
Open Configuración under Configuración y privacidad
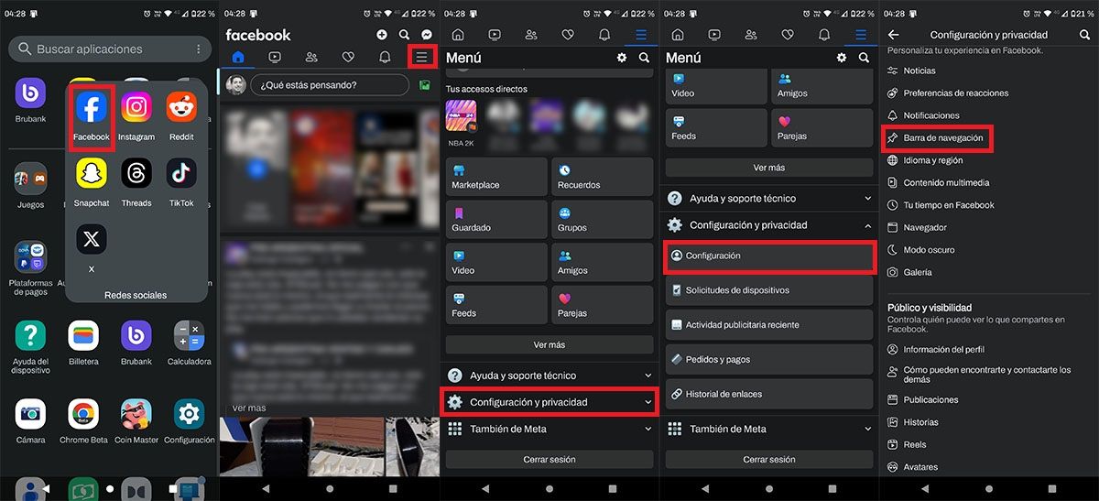(x=769, y=256)
